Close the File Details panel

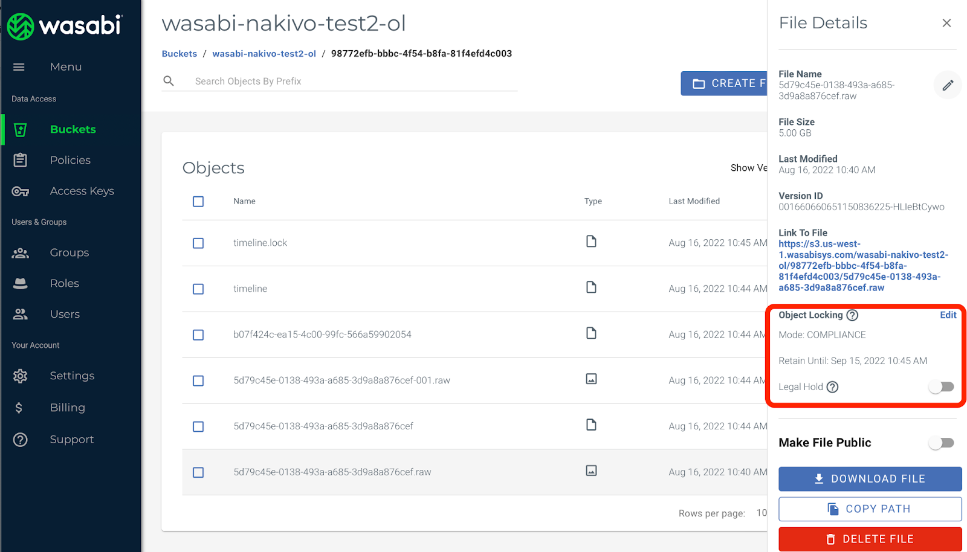[946, 23]
